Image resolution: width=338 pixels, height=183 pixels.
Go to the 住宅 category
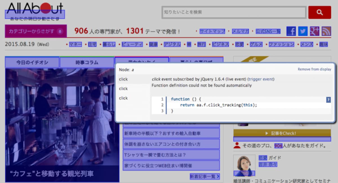(x=92, y=44)
